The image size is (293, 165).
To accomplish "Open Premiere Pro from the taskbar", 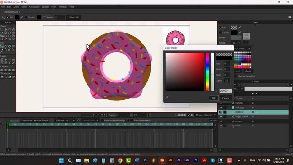I will [195, 160].
